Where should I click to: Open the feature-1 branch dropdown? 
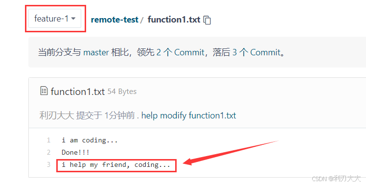tap(55, 19)
